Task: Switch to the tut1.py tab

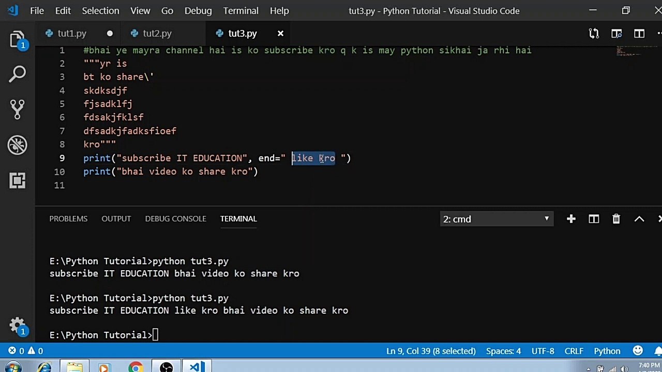Action: (72, 34)
